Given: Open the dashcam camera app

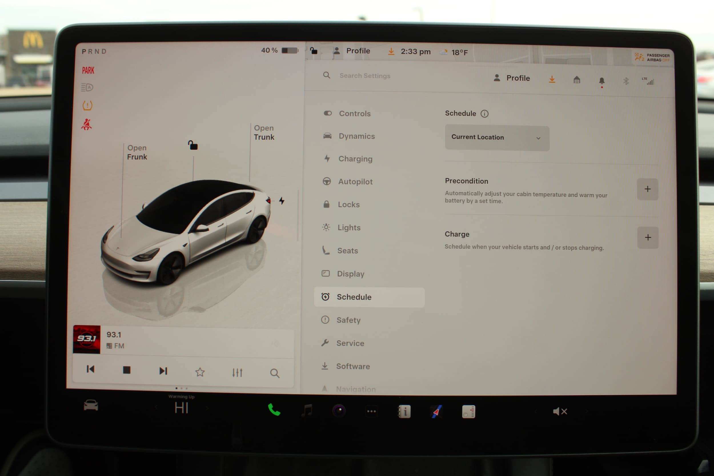Looking at the screenshot, I should 339,411.
